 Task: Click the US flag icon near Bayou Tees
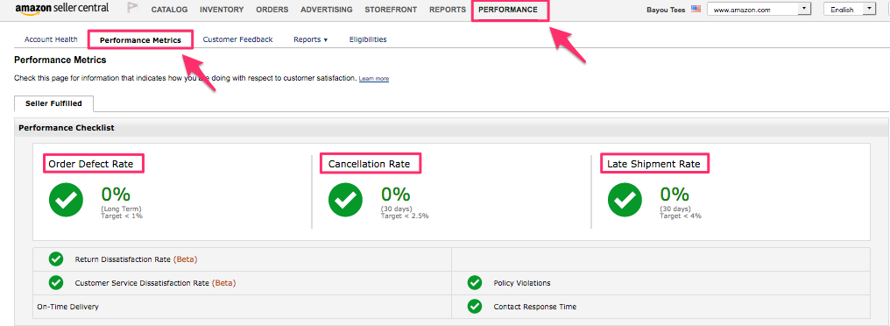click(696, 9)
